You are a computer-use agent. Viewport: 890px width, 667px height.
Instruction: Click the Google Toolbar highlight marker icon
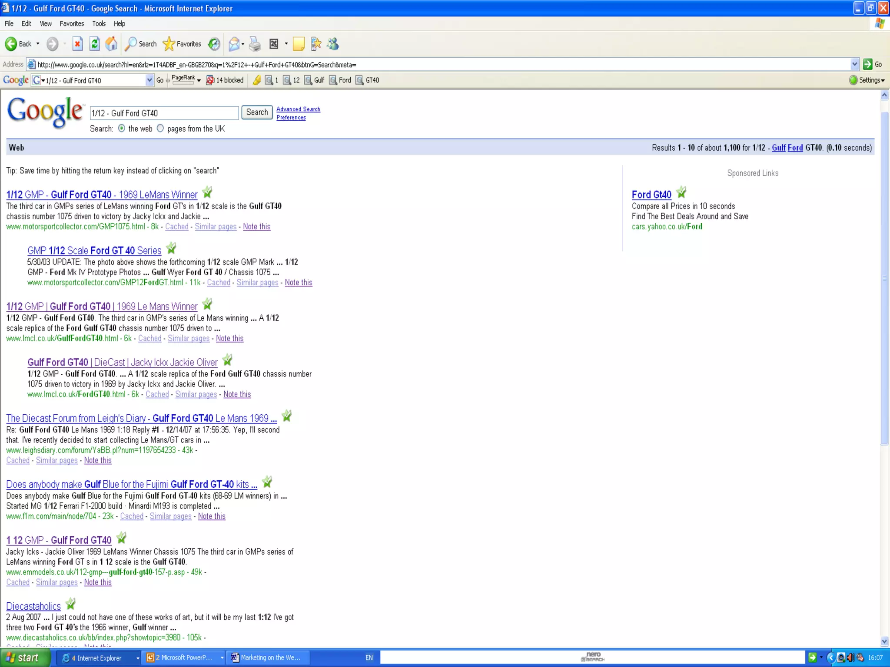(257, 80)
